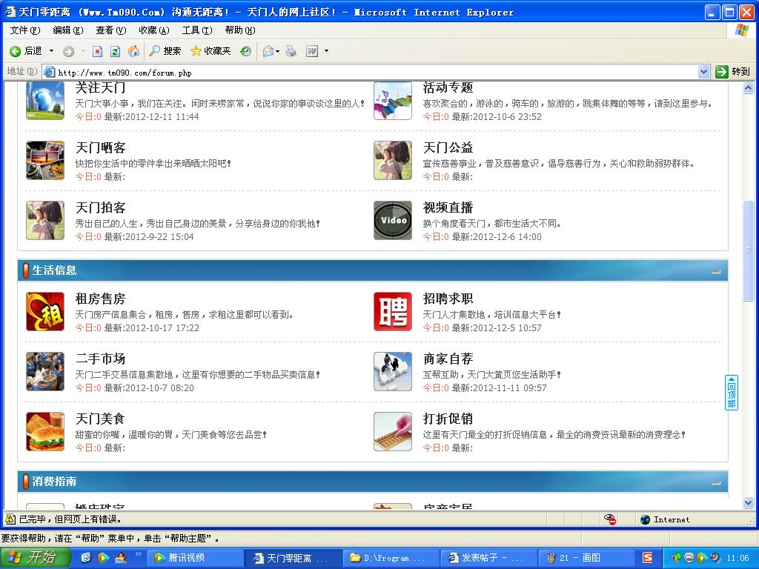Click the 转到 Go button

click(x=732, y=72)
